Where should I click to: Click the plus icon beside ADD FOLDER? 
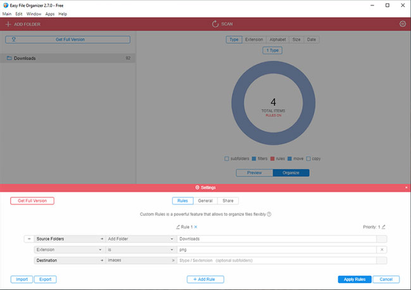click(x=8, y=24)
